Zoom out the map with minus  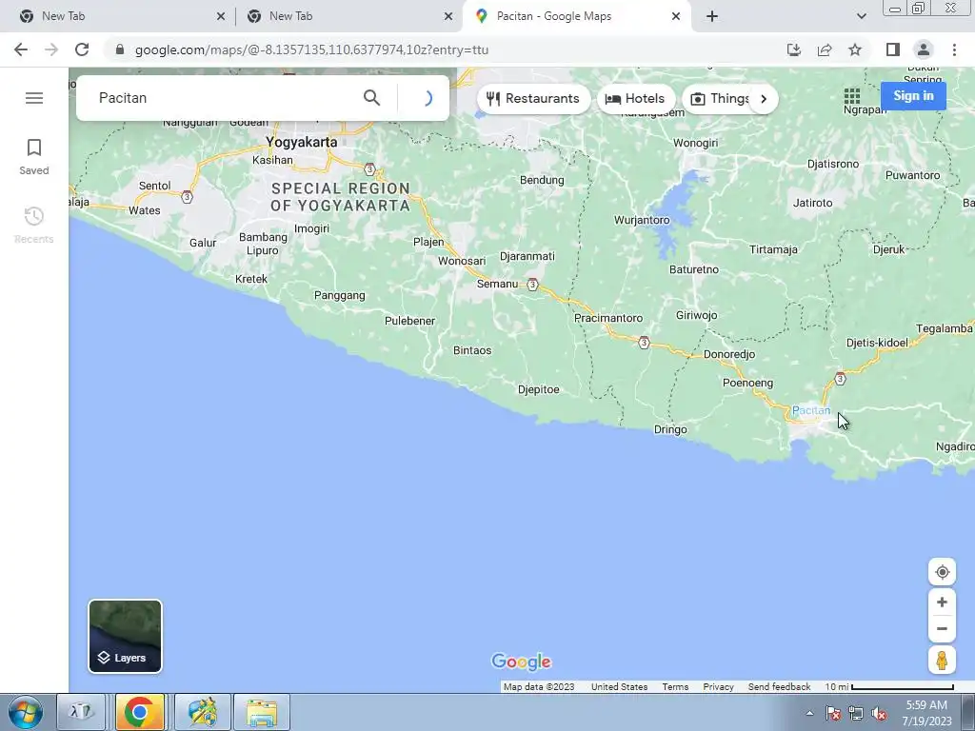(942, 628)
